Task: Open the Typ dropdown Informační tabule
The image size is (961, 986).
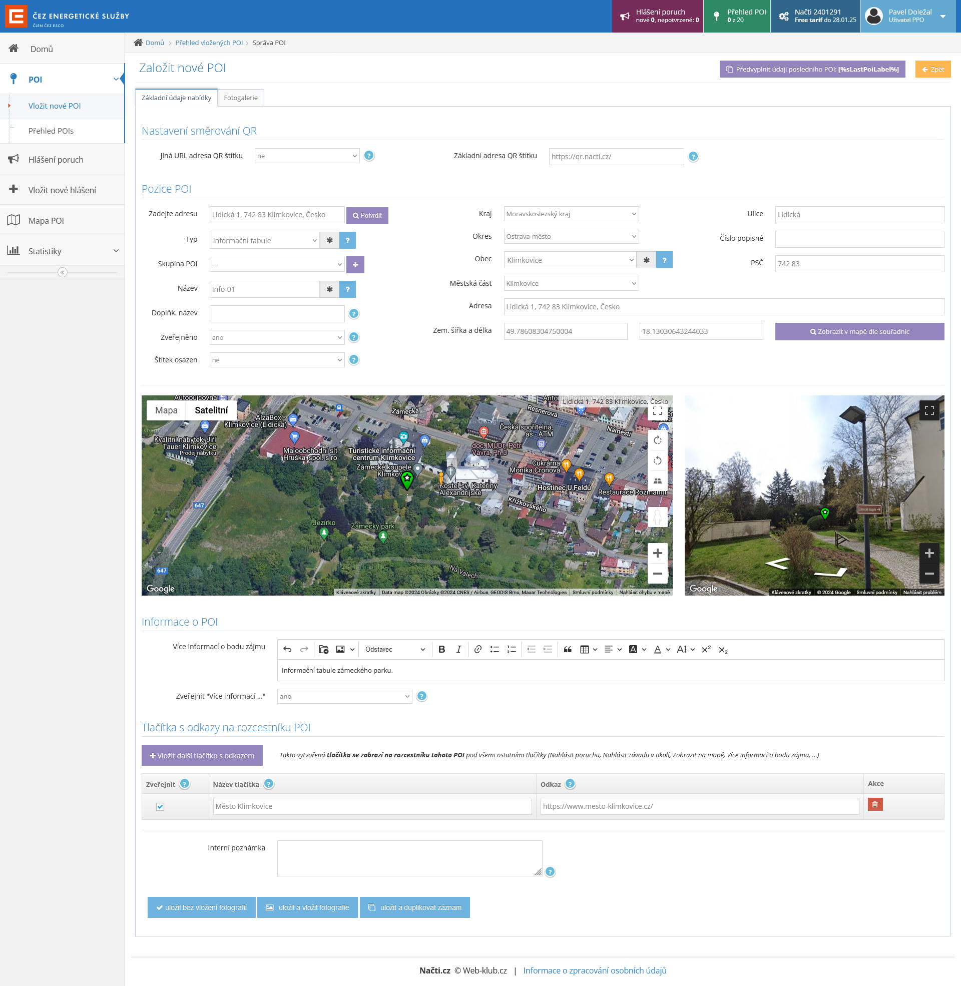Action: click(264, 241)
